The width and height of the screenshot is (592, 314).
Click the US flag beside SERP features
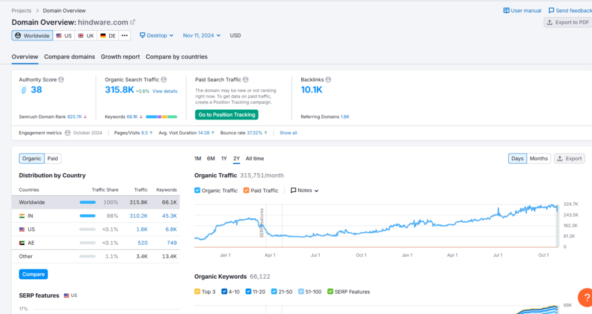(66, 296)
